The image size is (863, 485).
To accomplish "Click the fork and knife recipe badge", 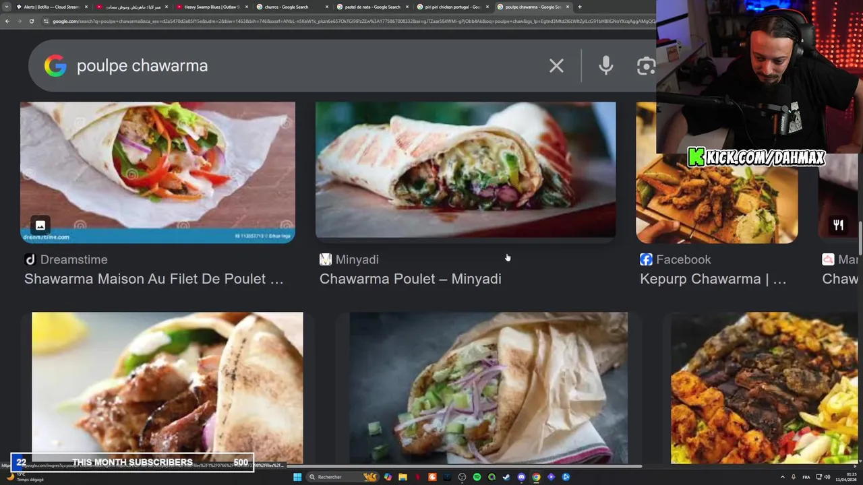I will (838, 225).
